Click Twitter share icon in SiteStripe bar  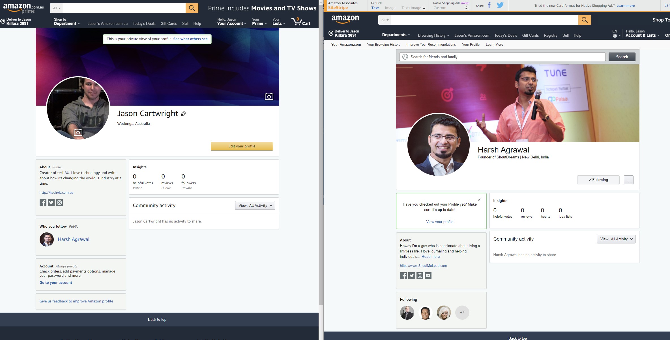pos(500,5)
